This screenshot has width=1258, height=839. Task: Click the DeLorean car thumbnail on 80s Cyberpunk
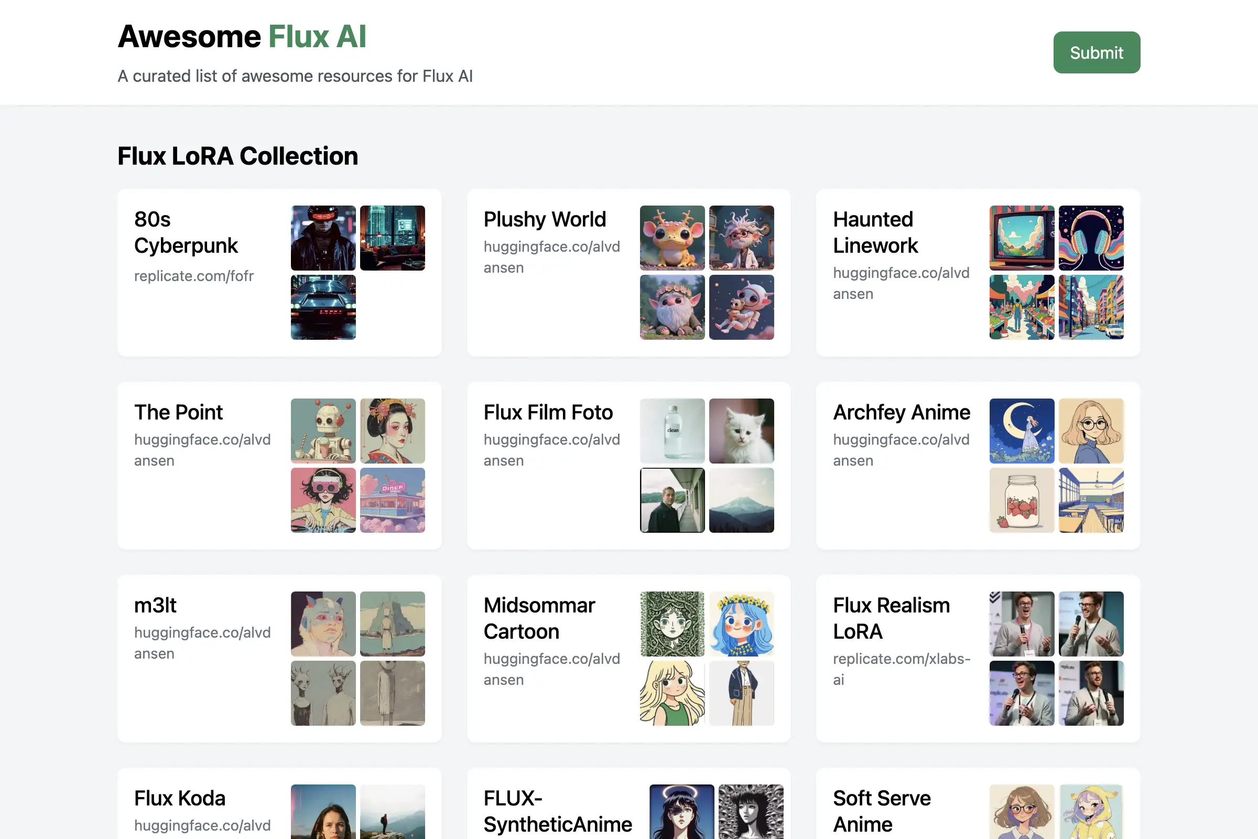pyautogui.click(x=323, y=307)
